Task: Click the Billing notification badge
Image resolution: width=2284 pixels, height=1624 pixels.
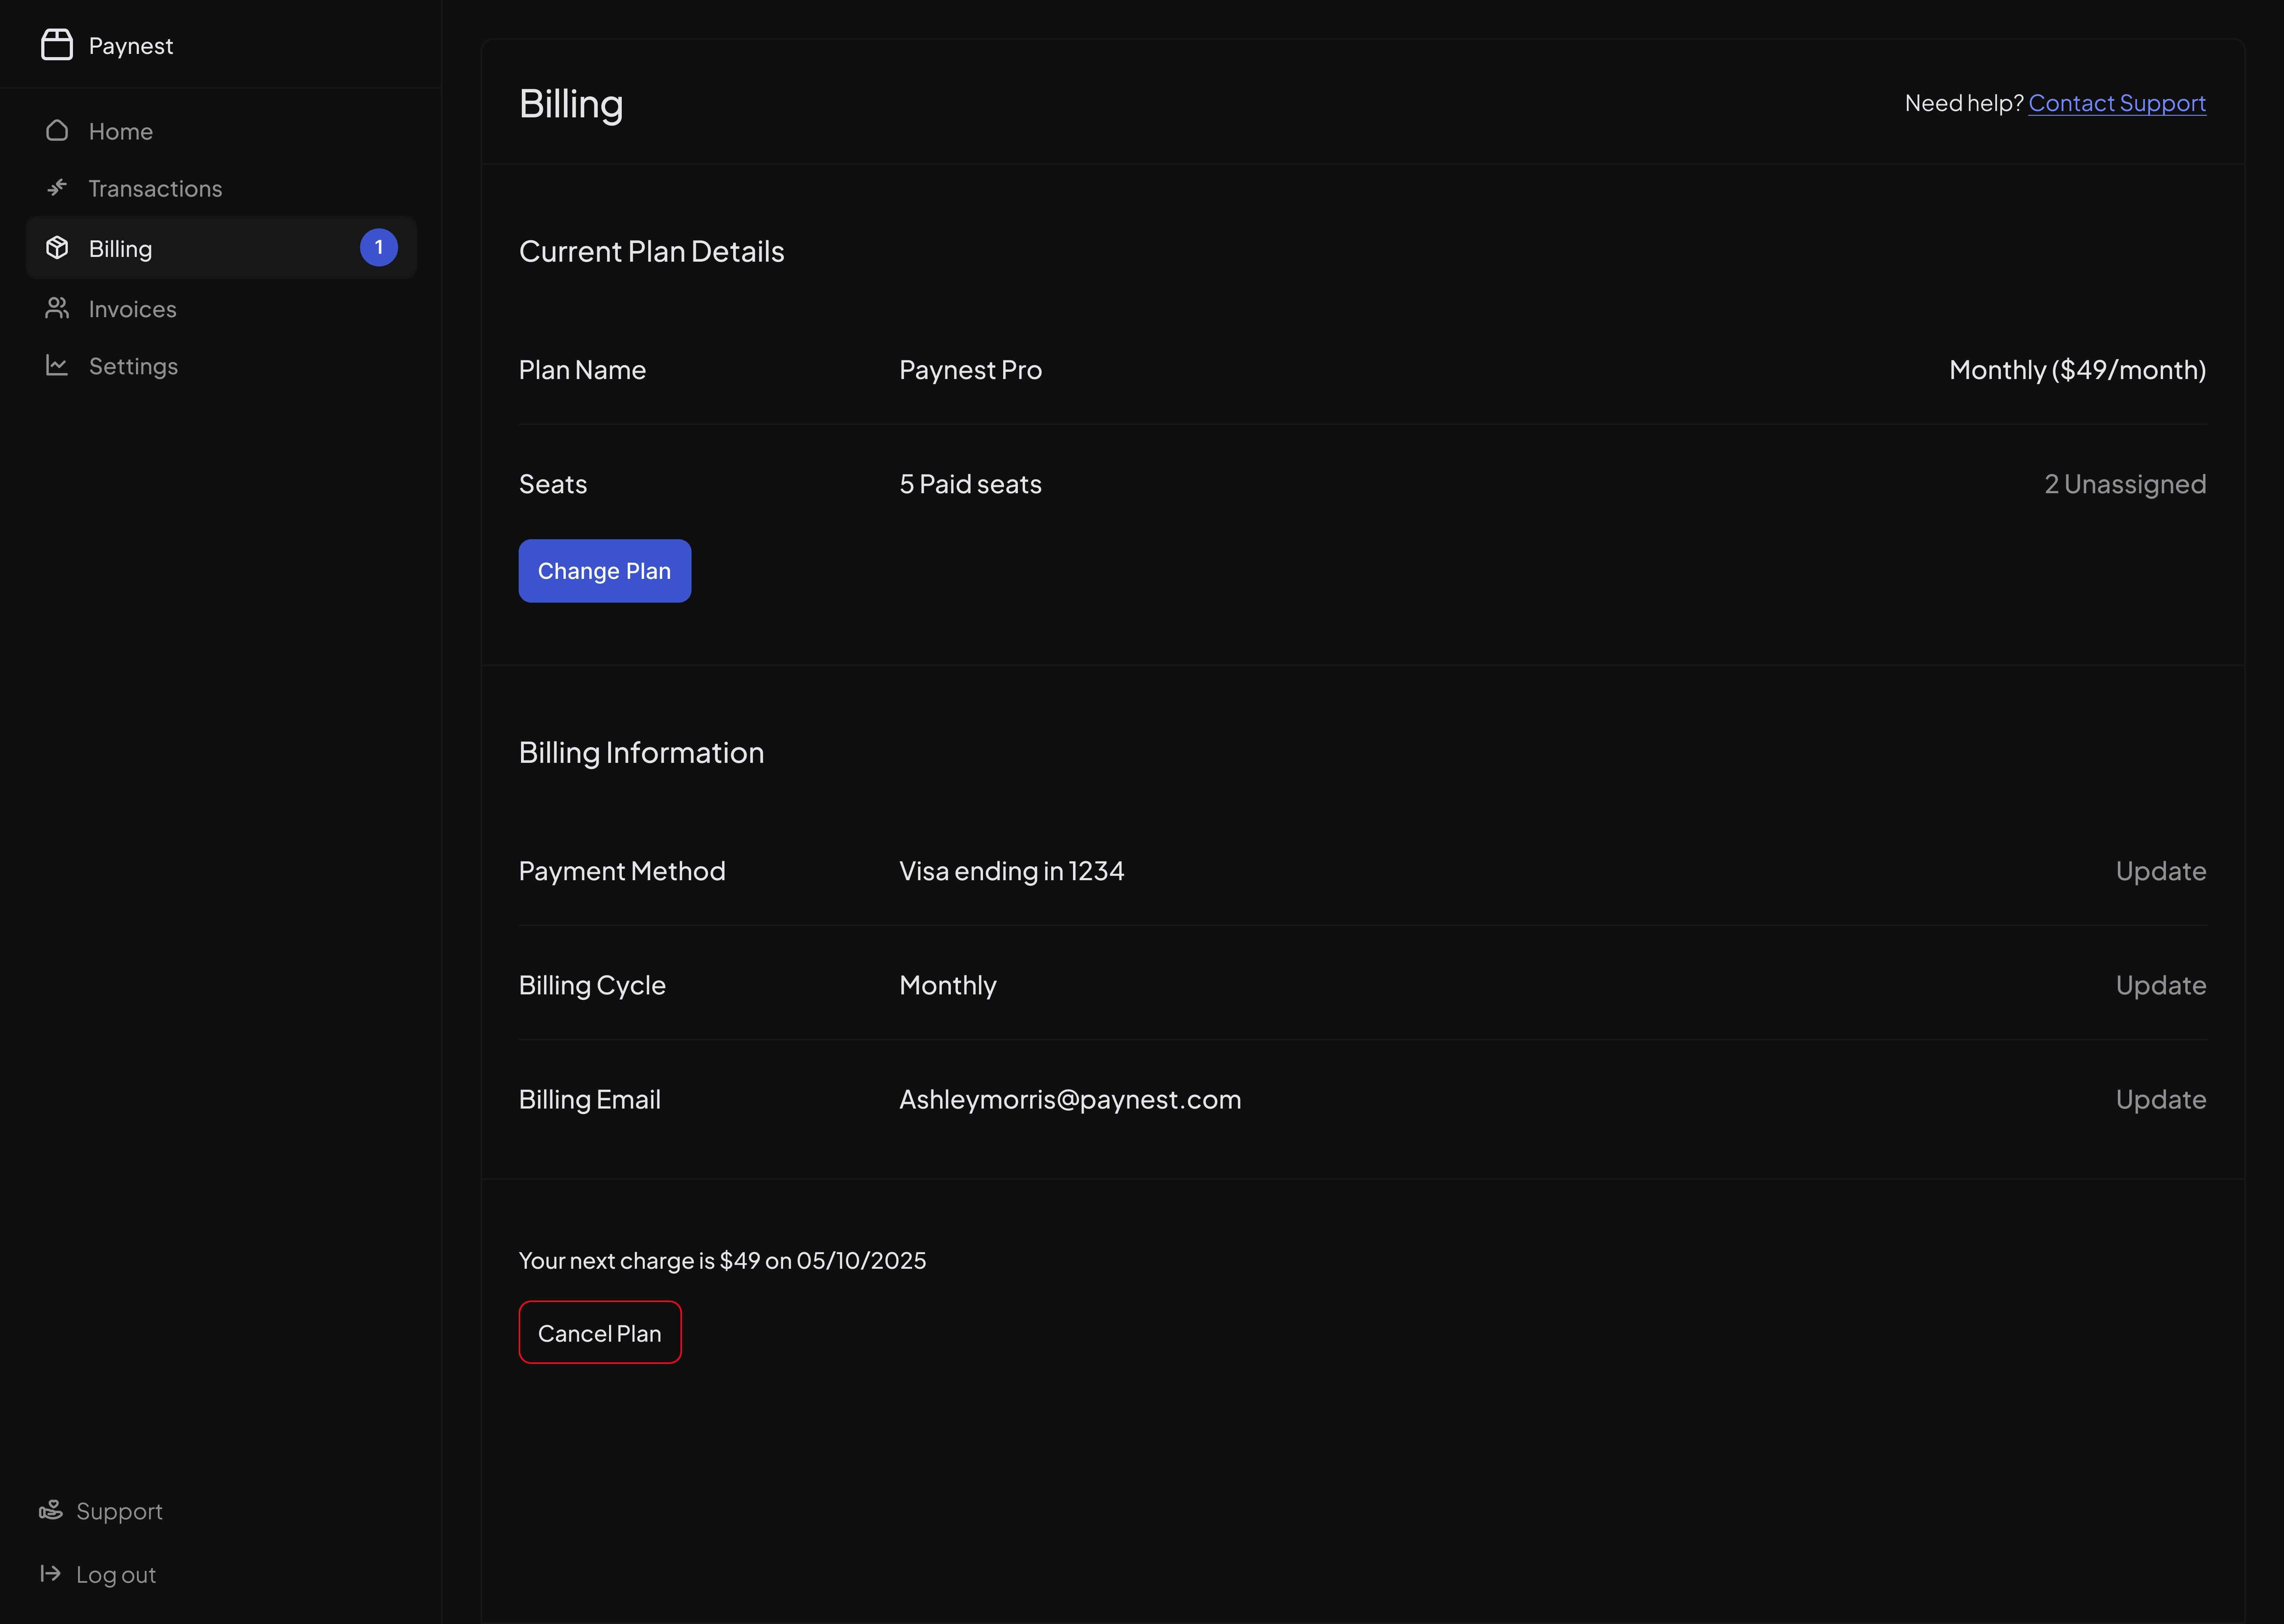Action: [x=379, y=247]
